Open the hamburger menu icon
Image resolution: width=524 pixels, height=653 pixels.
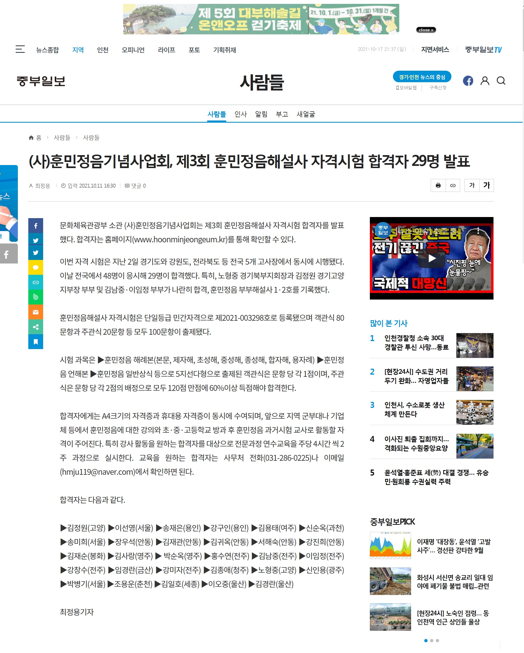pyautogui.click(x=20, y=49)
